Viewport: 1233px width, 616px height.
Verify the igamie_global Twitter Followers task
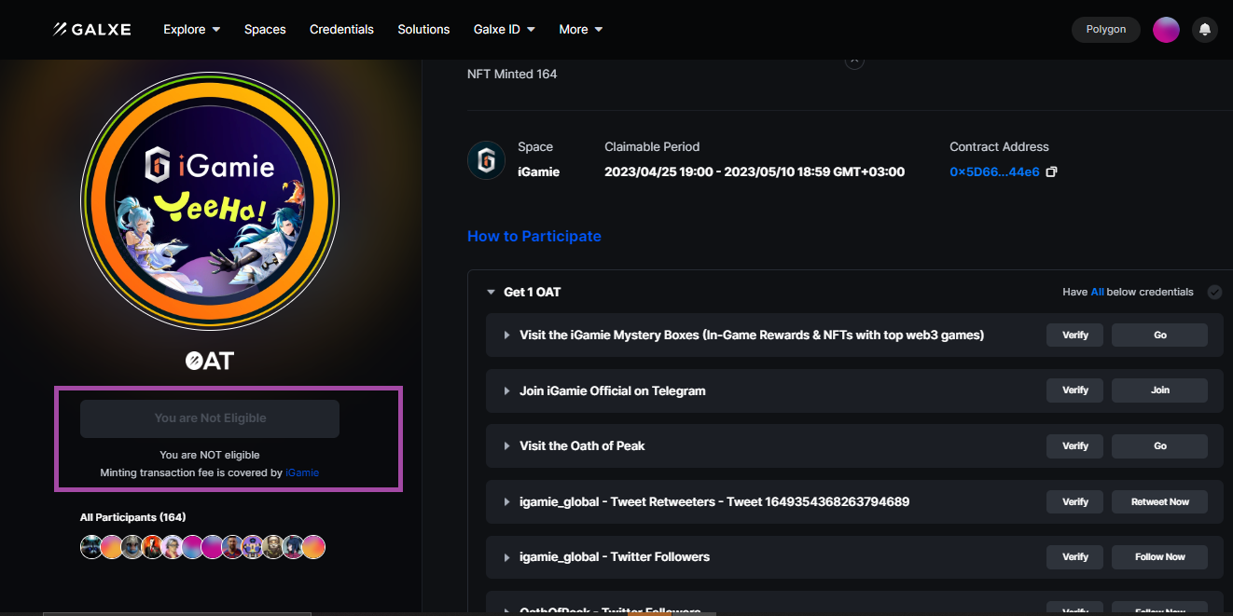point(1074,557)
